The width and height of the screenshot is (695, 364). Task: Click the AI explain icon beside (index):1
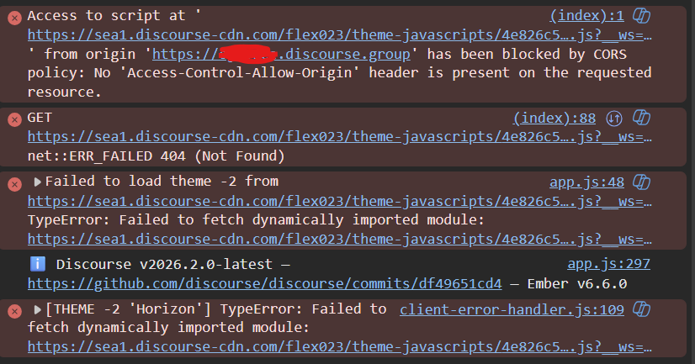point(641,16)
